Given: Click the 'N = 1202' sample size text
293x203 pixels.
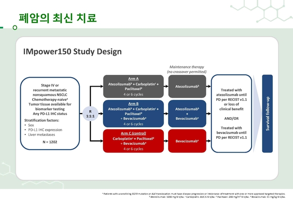Looking at the screenshot, I should (x=50, y=142).
